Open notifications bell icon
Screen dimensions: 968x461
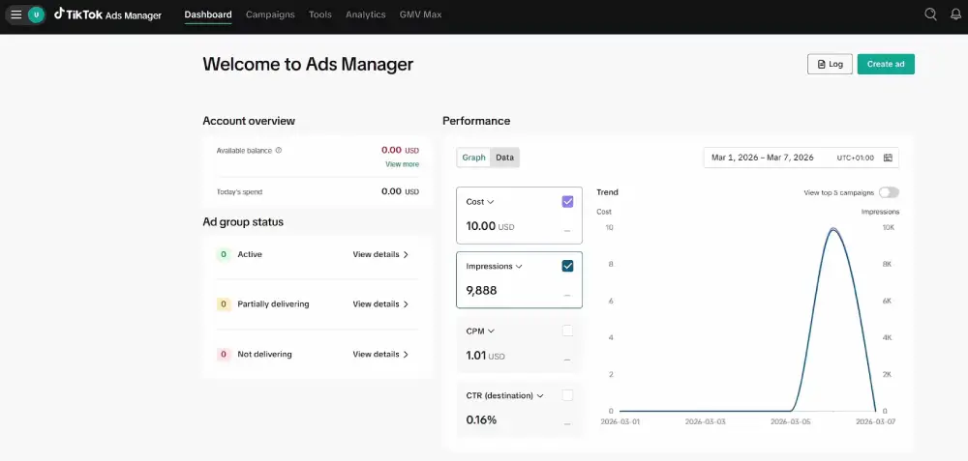click(x=955, y=14)
